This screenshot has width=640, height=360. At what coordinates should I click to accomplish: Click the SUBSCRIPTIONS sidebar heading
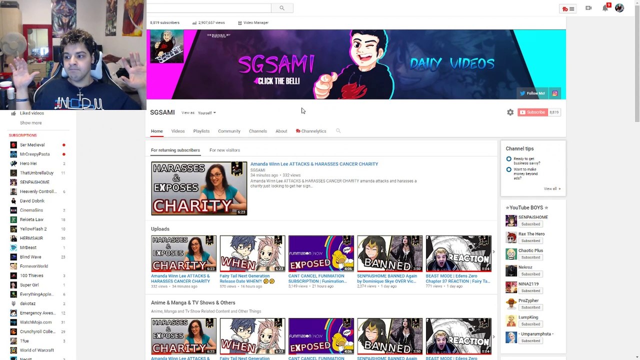[22, 135]
